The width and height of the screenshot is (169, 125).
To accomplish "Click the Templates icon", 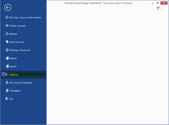I will (x=7, y=91).
